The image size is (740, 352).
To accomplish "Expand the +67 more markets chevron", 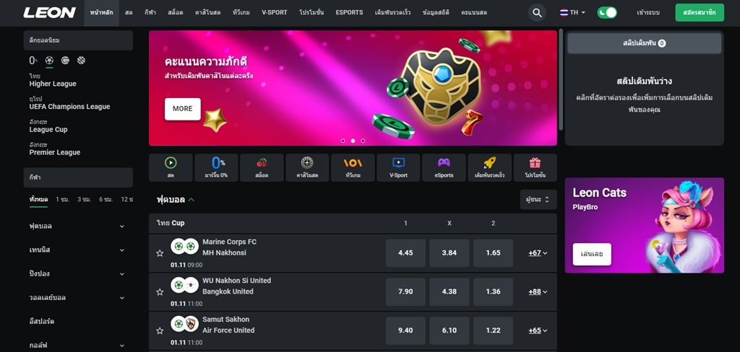I will coord(538,253).
